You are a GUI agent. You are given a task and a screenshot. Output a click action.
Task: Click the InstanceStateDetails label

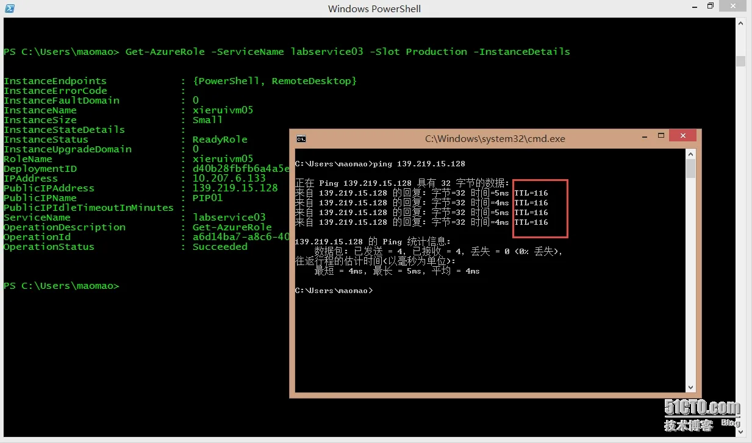coord(64,130)
